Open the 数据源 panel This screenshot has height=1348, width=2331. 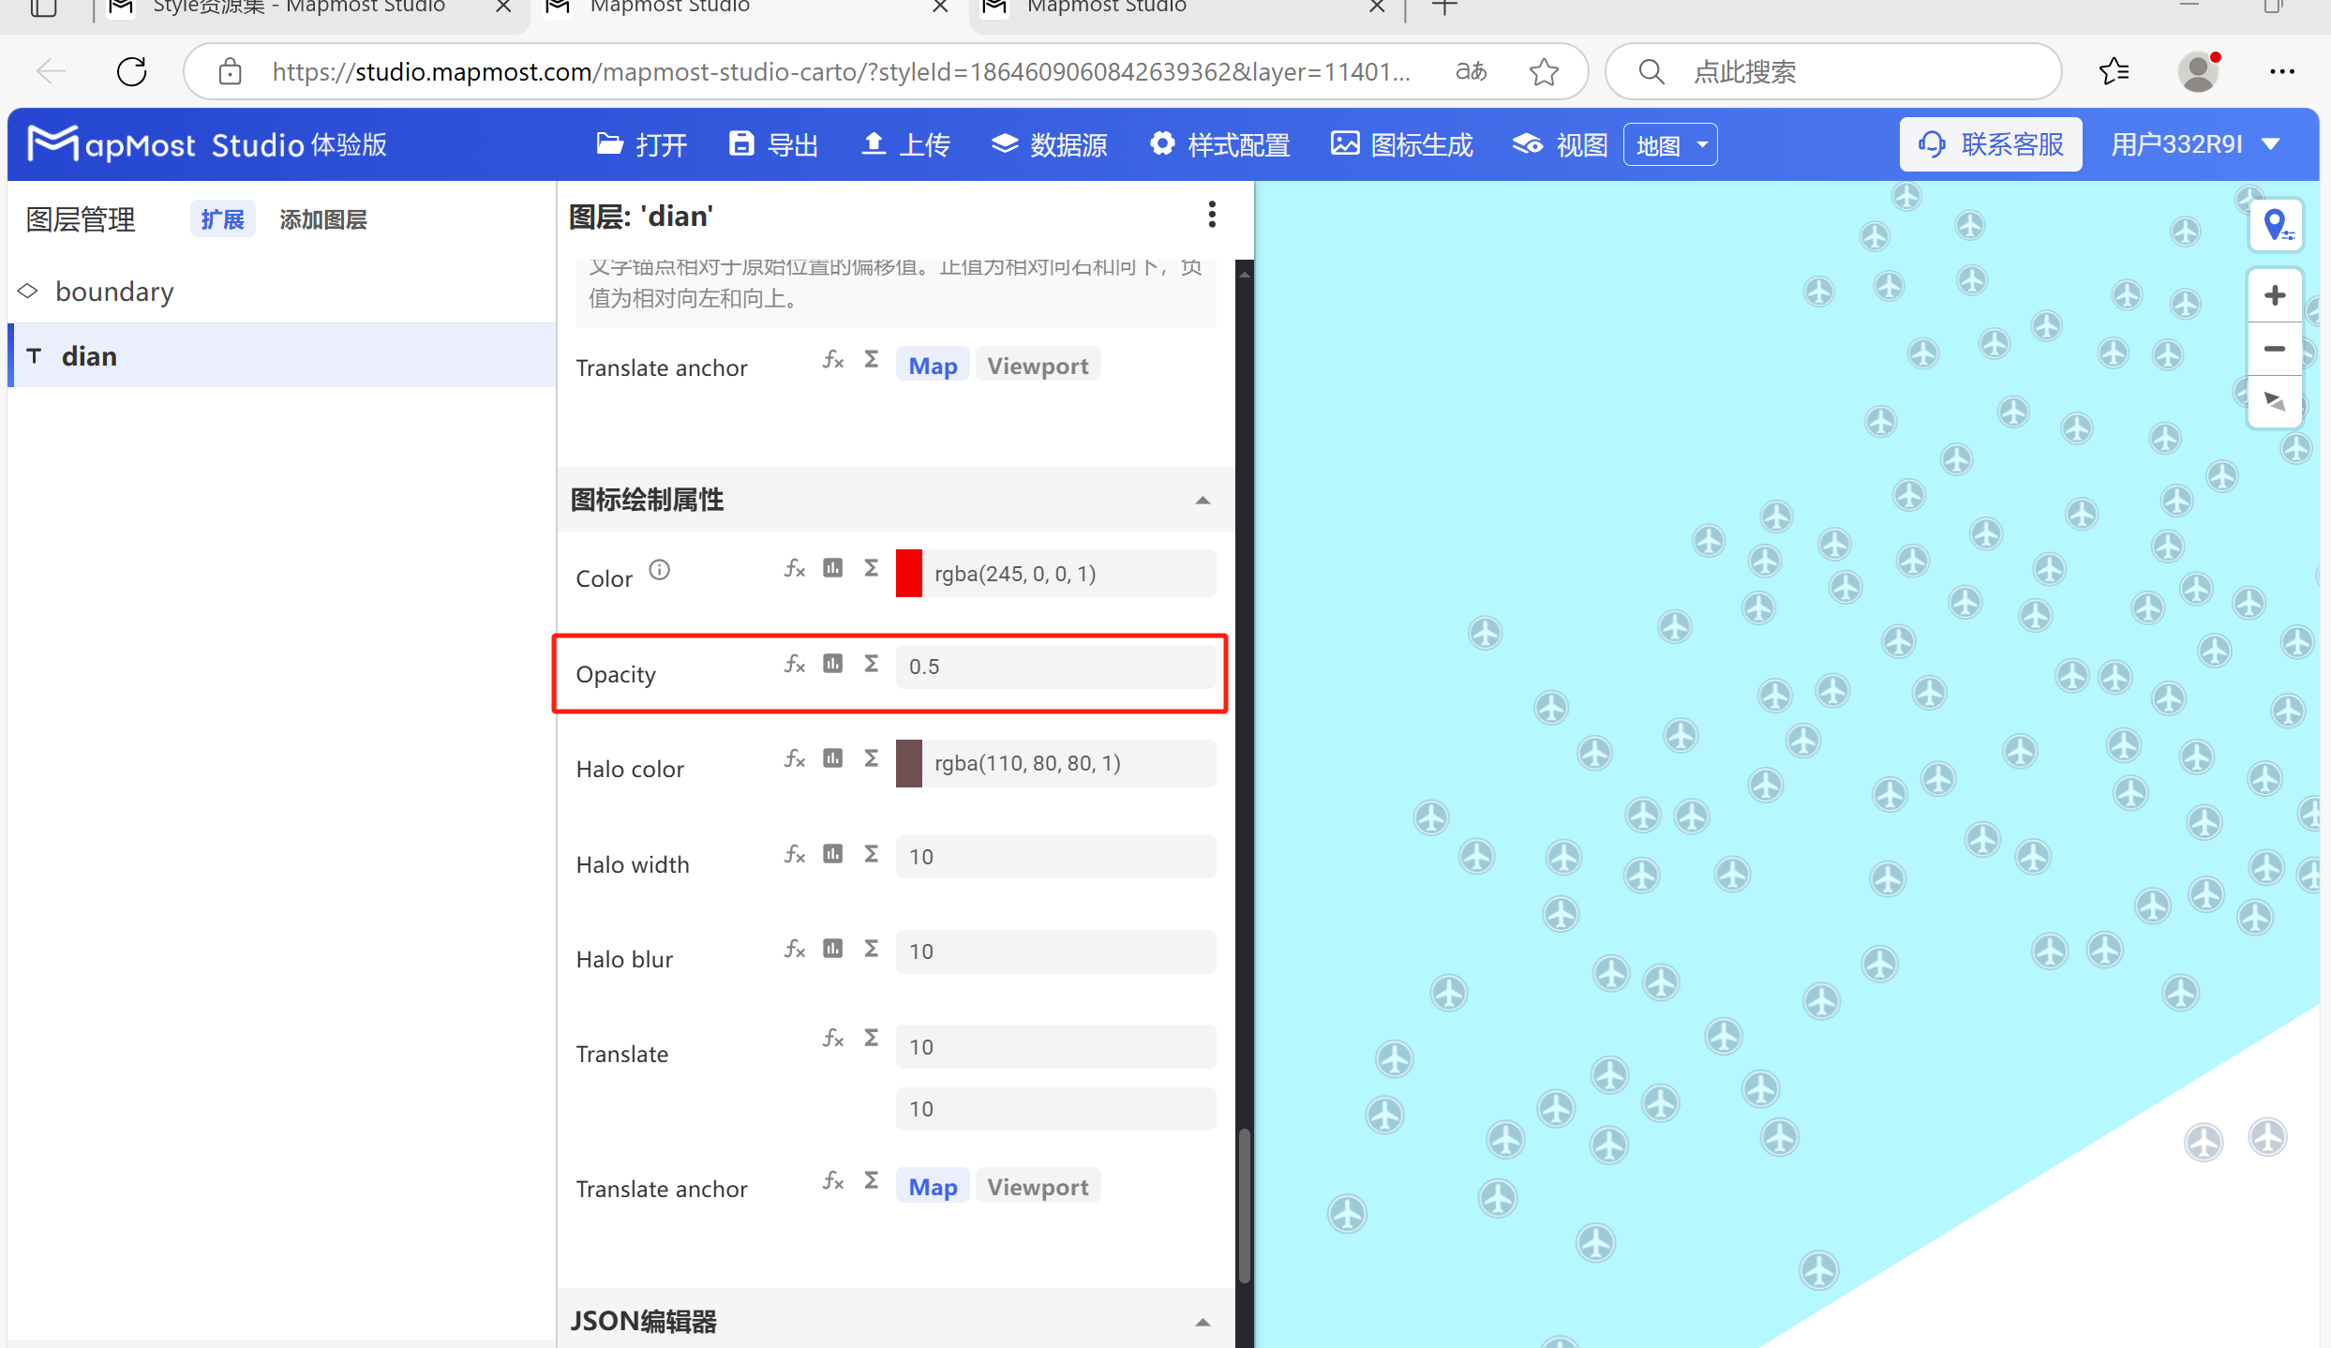coord(1067,143)
